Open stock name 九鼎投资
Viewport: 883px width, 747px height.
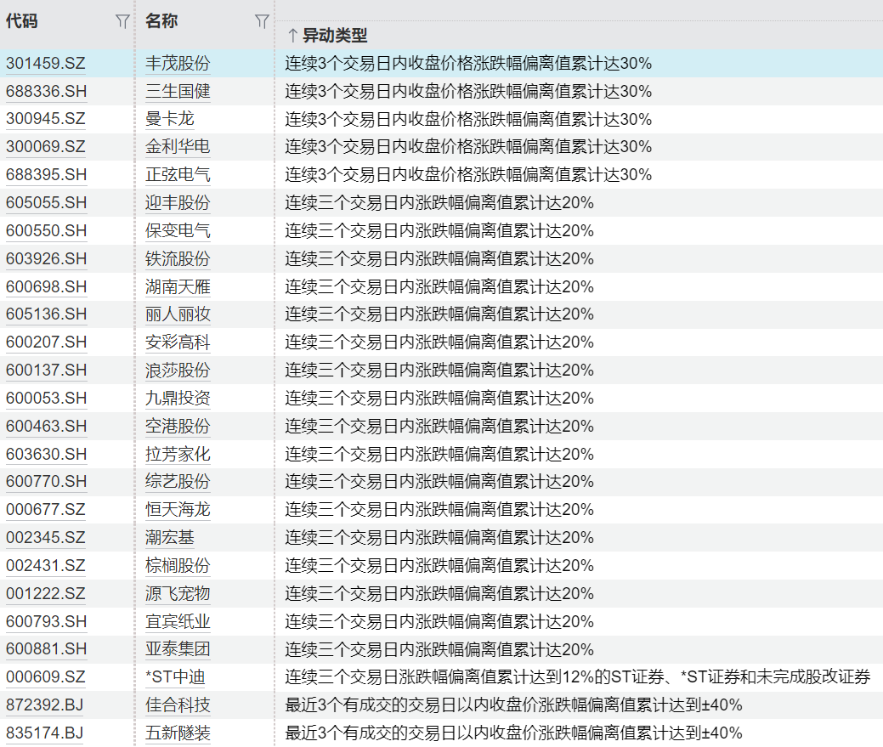click(x=178, y=398)
